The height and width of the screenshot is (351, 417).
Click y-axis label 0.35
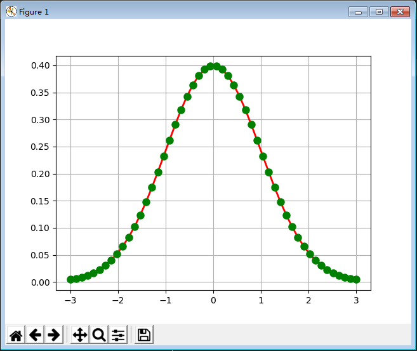point(40,93)
